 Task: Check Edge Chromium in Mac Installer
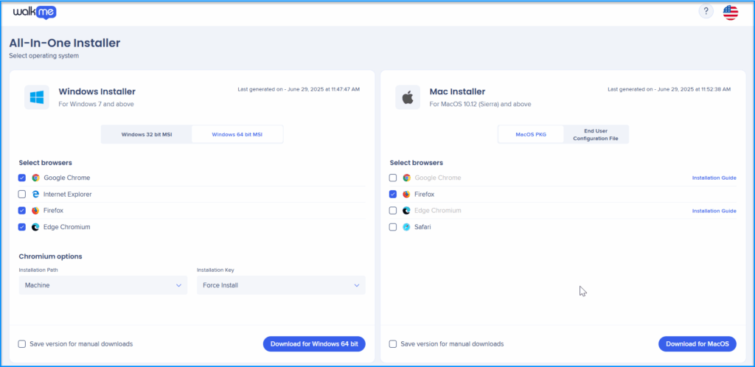point(393,211)
